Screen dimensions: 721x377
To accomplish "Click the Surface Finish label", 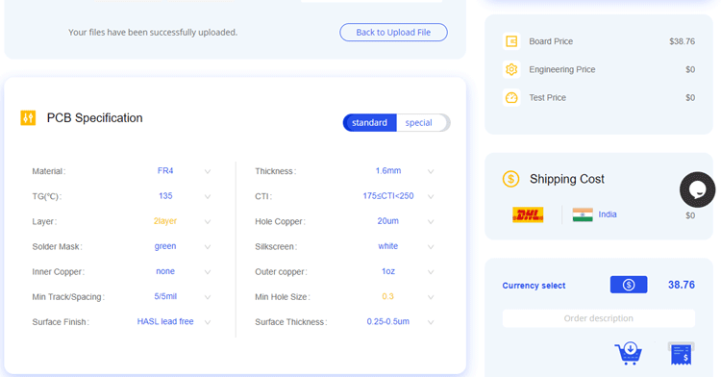I will tap(61, 322).
